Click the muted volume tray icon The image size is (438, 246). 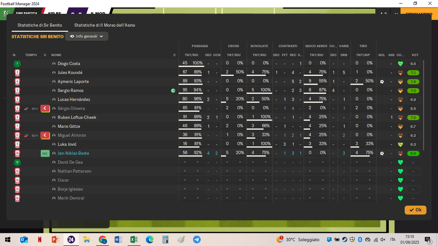tap(383, 240)
